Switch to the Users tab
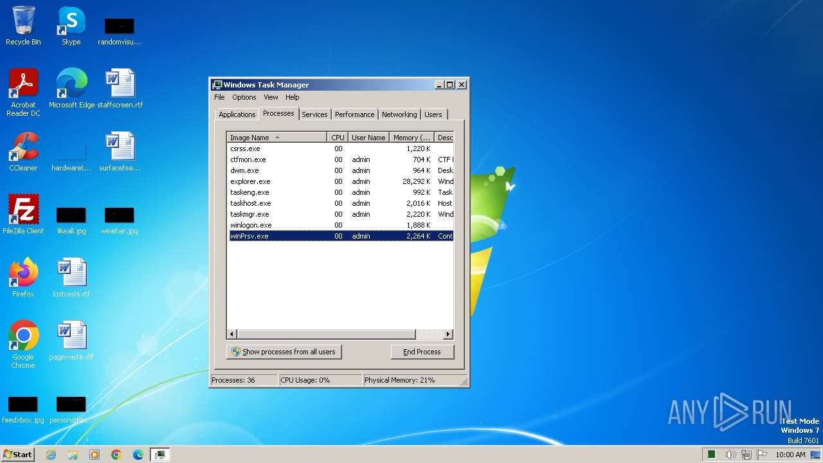823x463 pixels. click(x=433, y=114)
